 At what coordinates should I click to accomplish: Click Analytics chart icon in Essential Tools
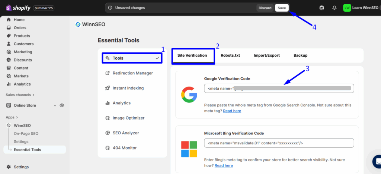coord(108,103)
